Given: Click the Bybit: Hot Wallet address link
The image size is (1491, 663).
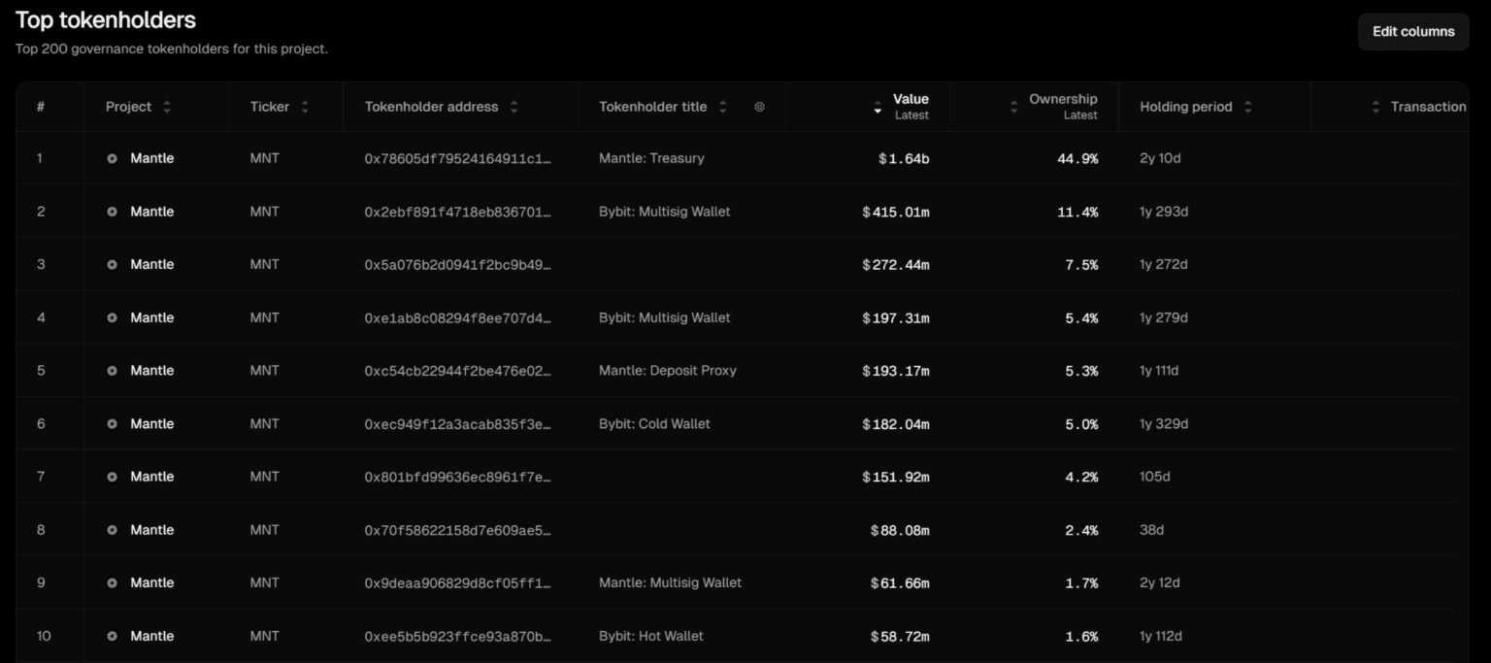Looking at the screenshot, I should 457,636.
